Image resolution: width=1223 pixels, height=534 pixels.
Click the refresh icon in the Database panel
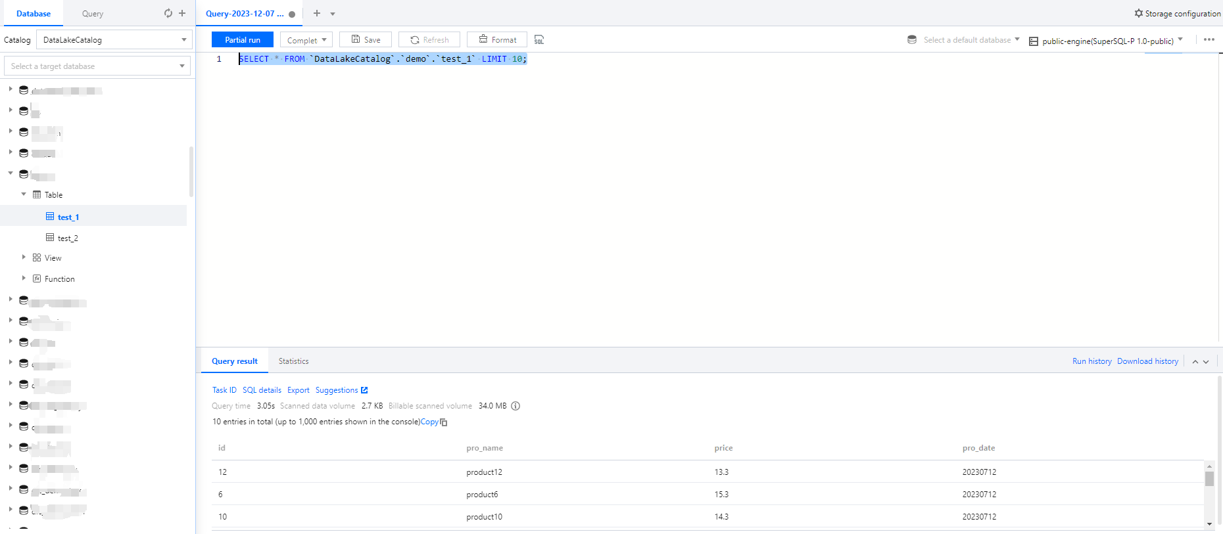point(168,13)
